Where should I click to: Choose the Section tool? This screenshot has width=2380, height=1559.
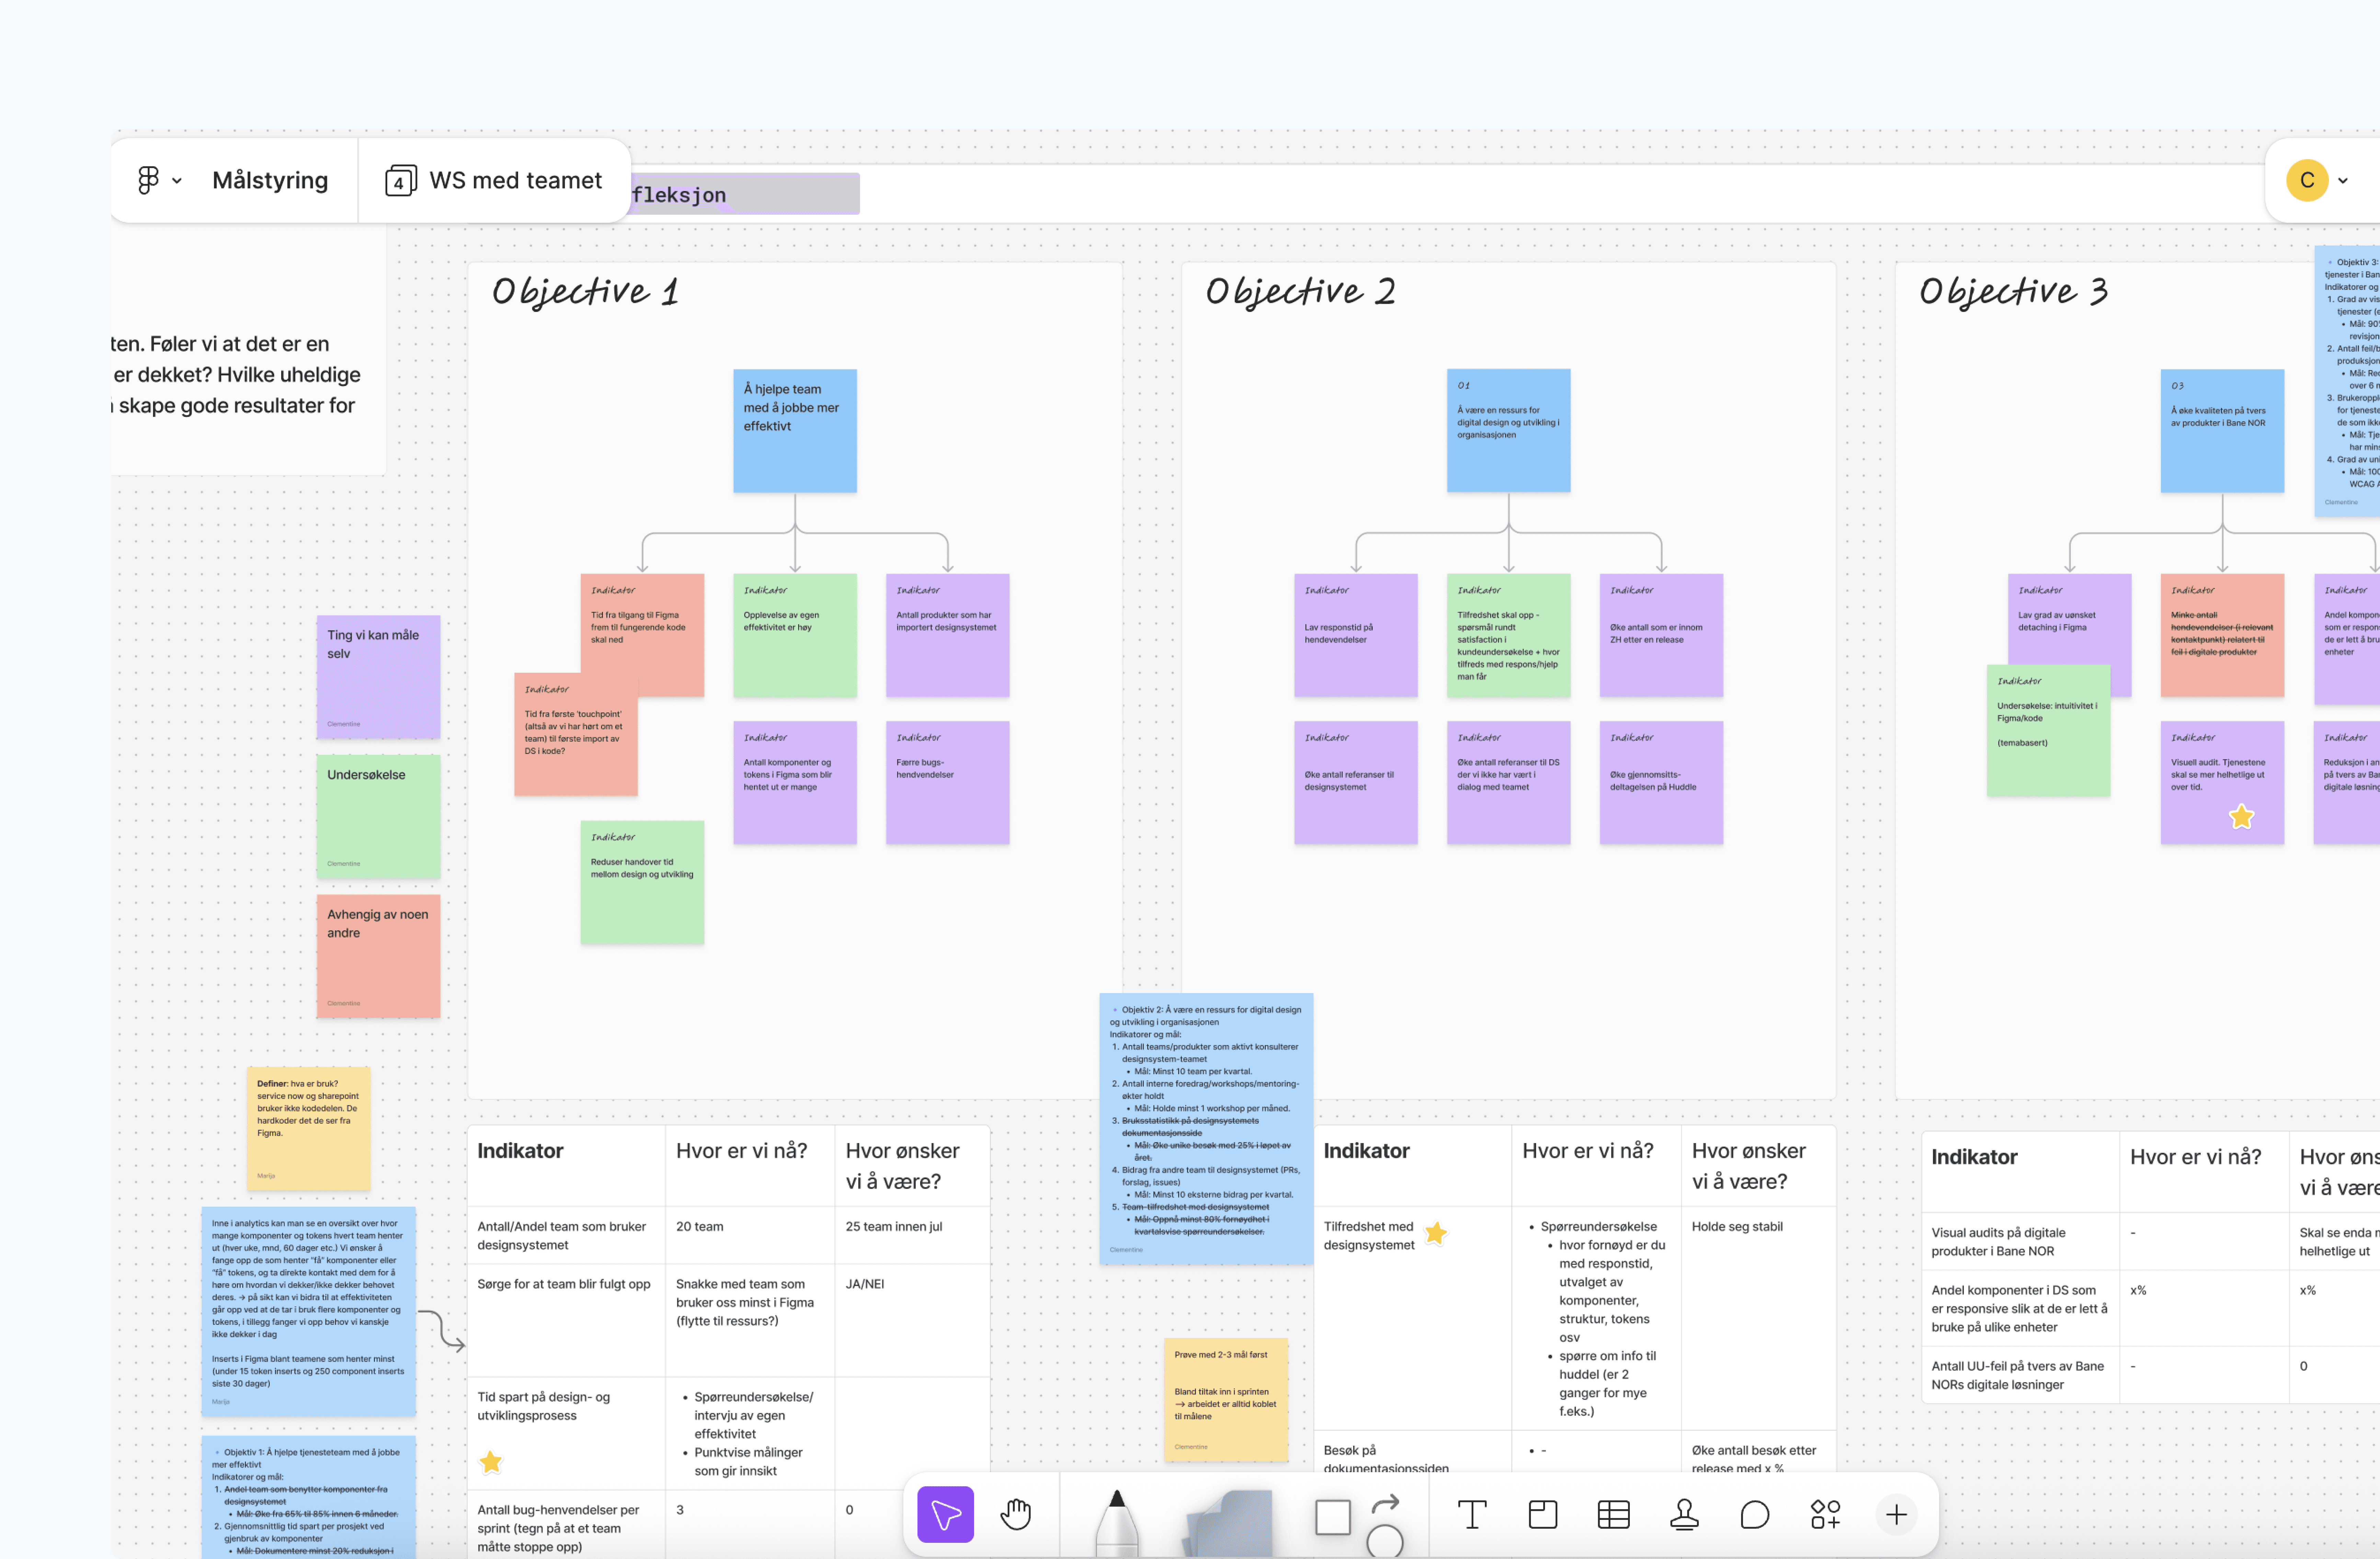pos(1543,1514)
